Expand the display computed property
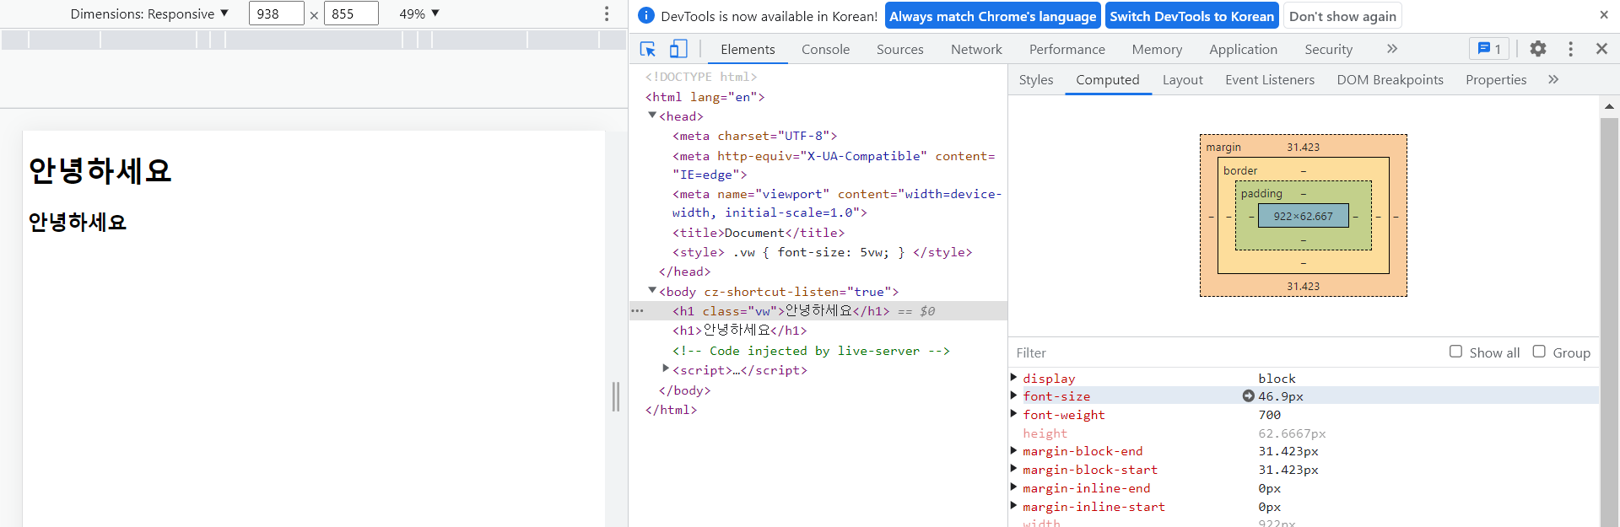This screenshot has height=527, width=1620. (x=1013, y=377)
